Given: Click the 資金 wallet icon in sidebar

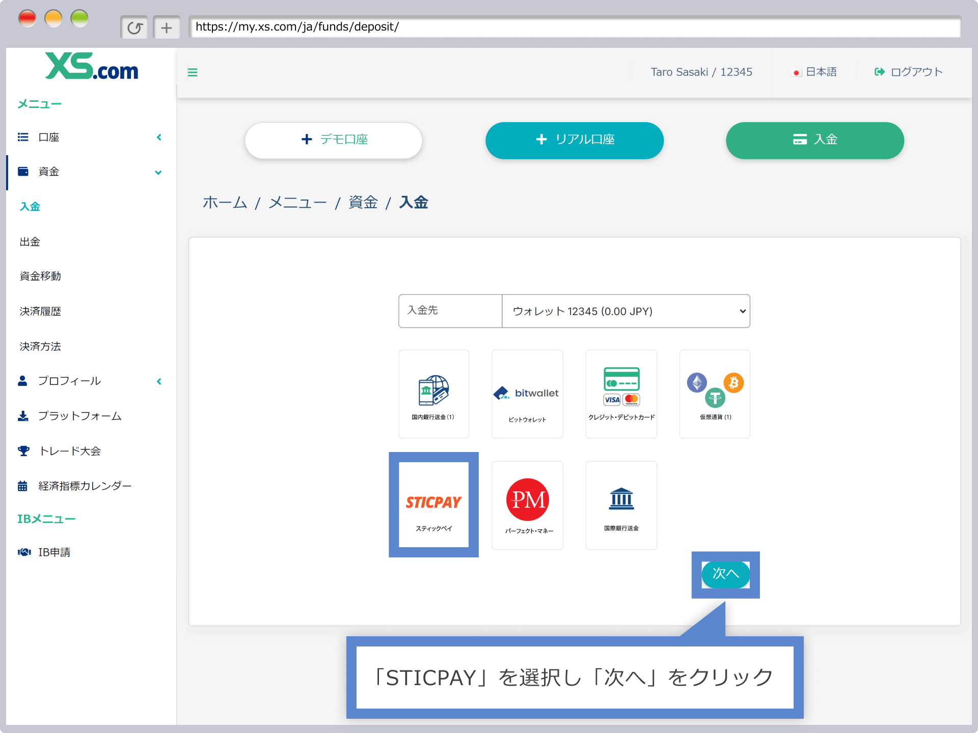Looking at the screenshot, I should [23, 172].
